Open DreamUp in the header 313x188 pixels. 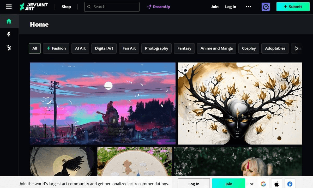click(159, 7)
